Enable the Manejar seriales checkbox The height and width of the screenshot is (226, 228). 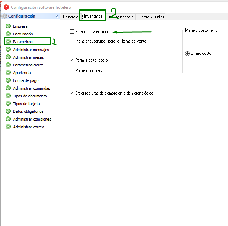tap(72, 70)
